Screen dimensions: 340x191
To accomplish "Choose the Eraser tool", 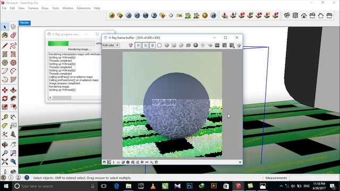I will coord(13,35).
